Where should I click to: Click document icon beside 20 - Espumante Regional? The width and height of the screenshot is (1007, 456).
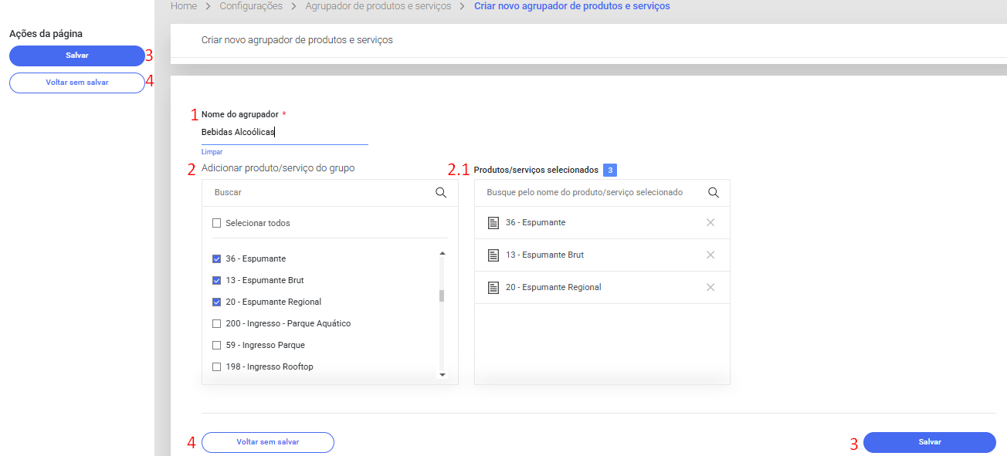[493, 287]
